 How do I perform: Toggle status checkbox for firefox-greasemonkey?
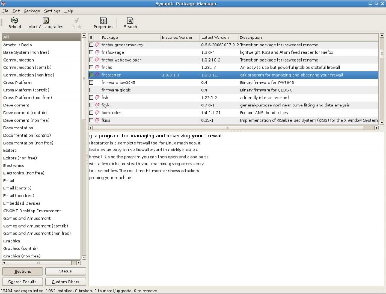pos(91,45)
